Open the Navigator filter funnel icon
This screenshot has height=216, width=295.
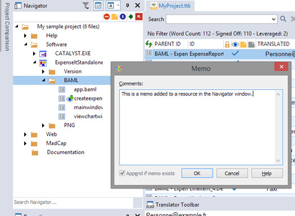click(86, 6)
